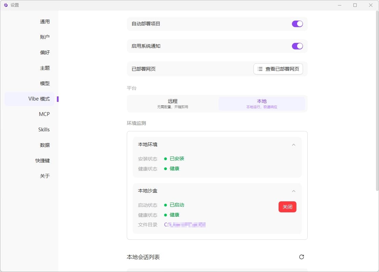Collapse the 本地环境 panel chevron
The width and height of the screenshot is (379, 272).
[294, 145]
